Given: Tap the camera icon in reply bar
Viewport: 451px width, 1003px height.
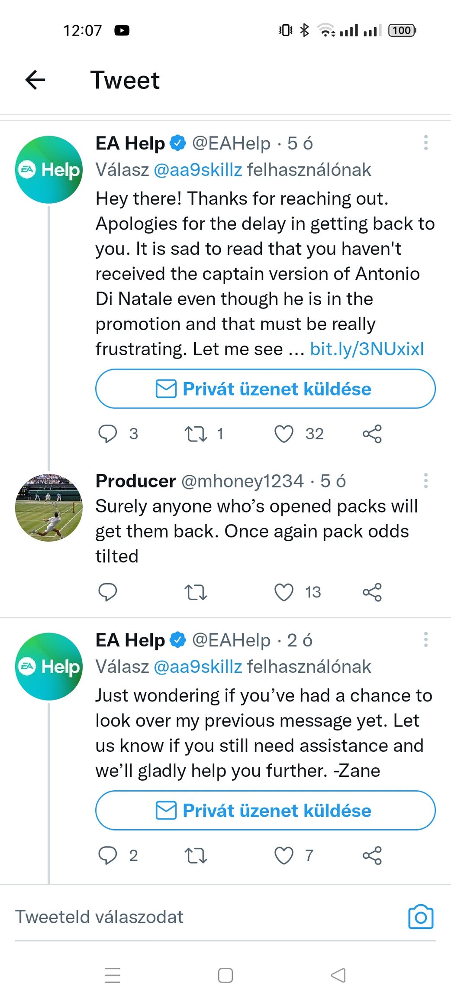Looking at the screenshot, I should click(x=421, y=917).
